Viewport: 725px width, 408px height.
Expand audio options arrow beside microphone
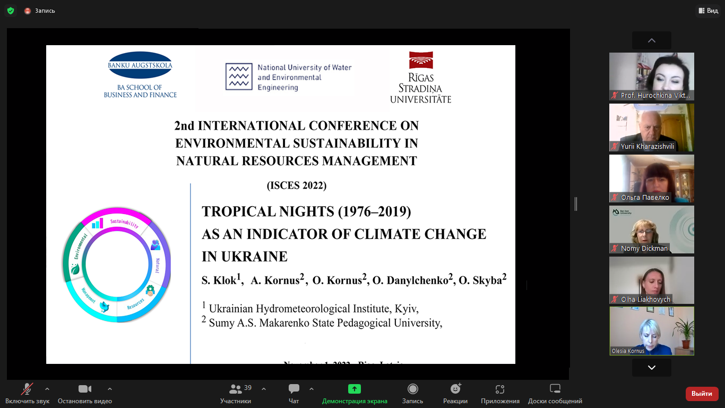click(47, 389)
